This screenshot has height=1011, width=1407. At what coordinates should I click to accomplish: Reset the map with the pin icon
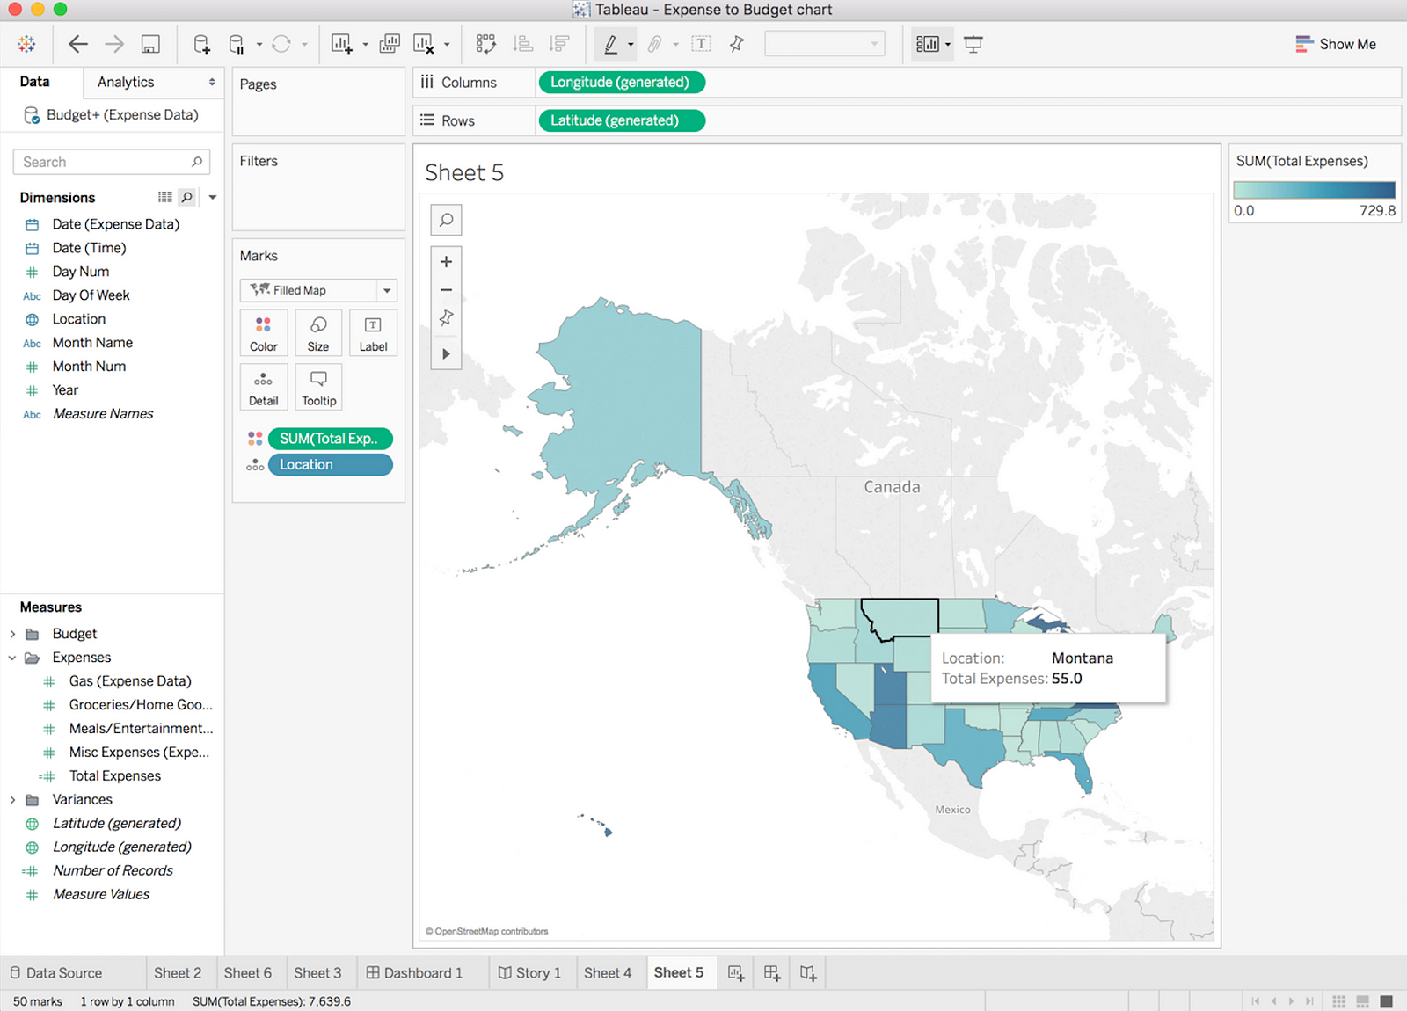(447, 318)
